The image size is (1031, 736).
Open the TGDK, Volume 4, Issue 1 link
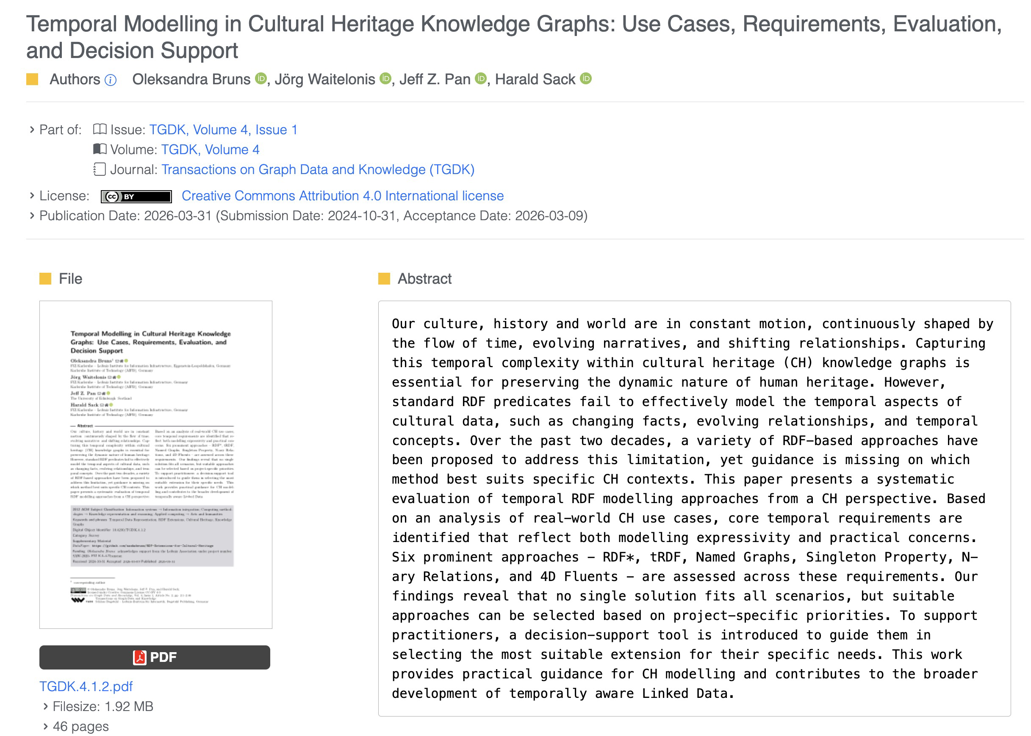[x=223, y=130]
